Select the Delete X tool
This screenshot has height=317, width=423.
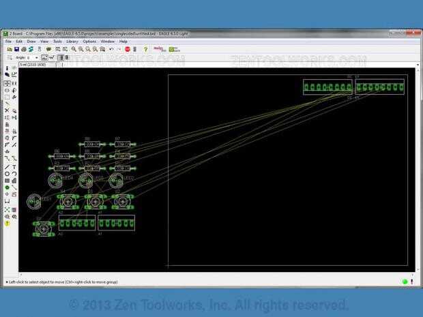coord(8,110)
